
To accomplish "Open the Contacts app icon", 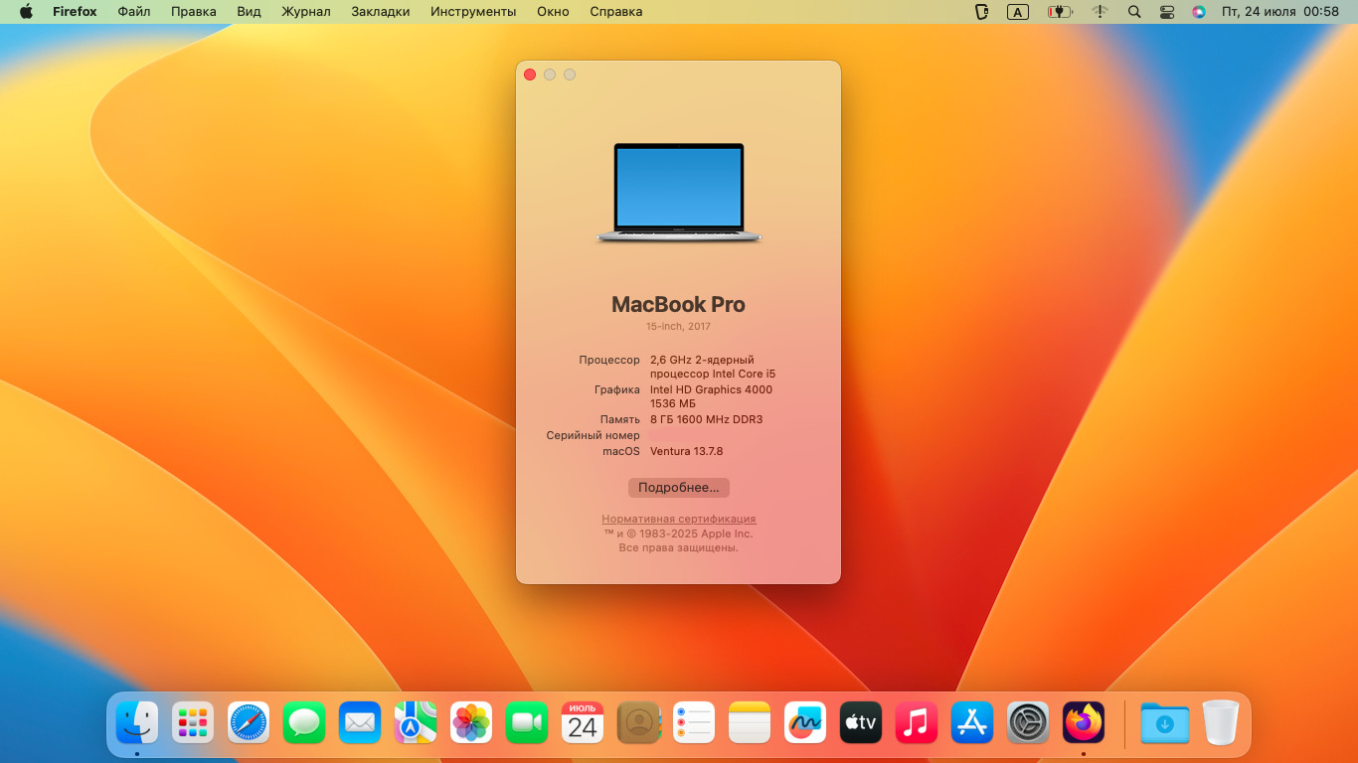I will point(638,722).
